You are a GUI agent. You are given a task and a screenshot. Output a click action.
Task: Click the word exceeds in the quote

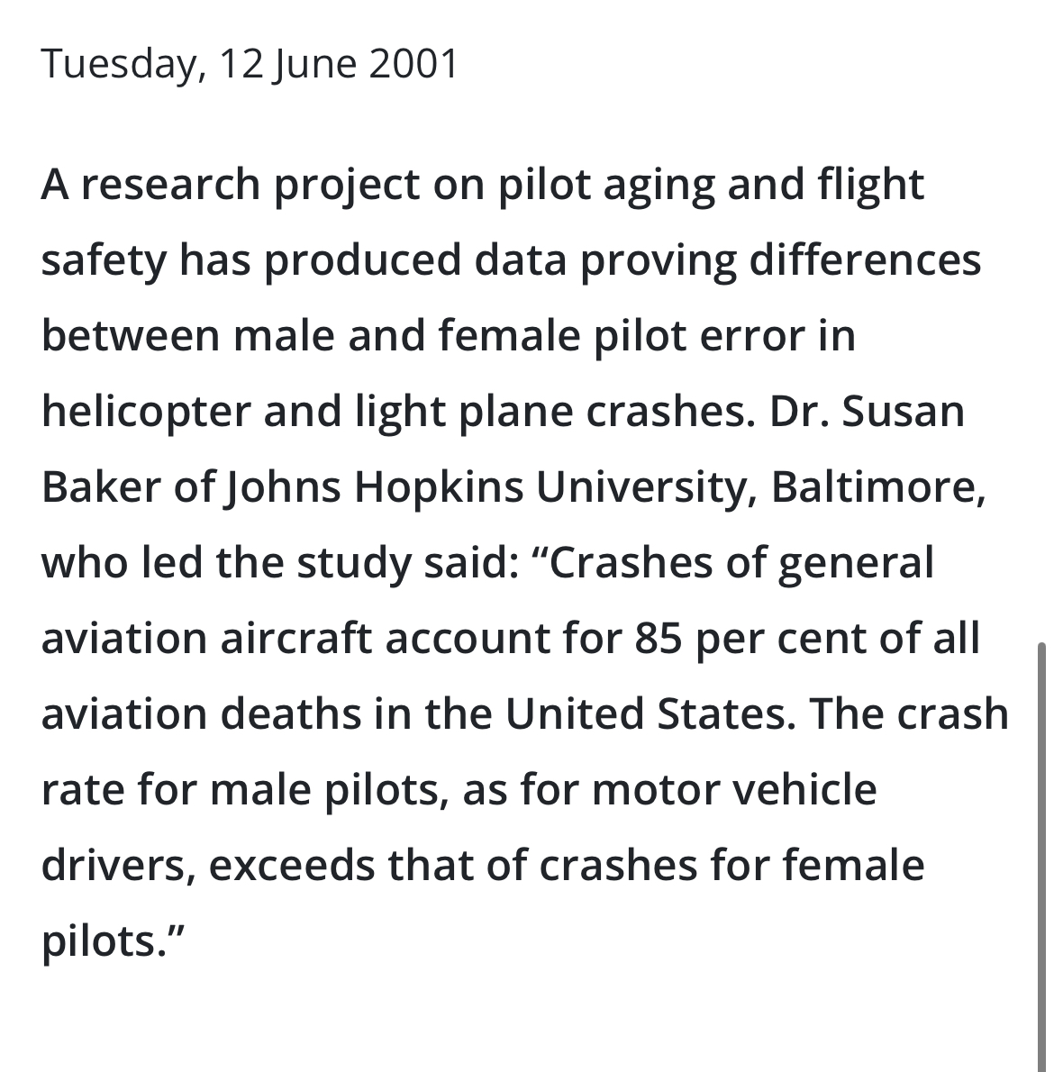[x=292, y=865]
